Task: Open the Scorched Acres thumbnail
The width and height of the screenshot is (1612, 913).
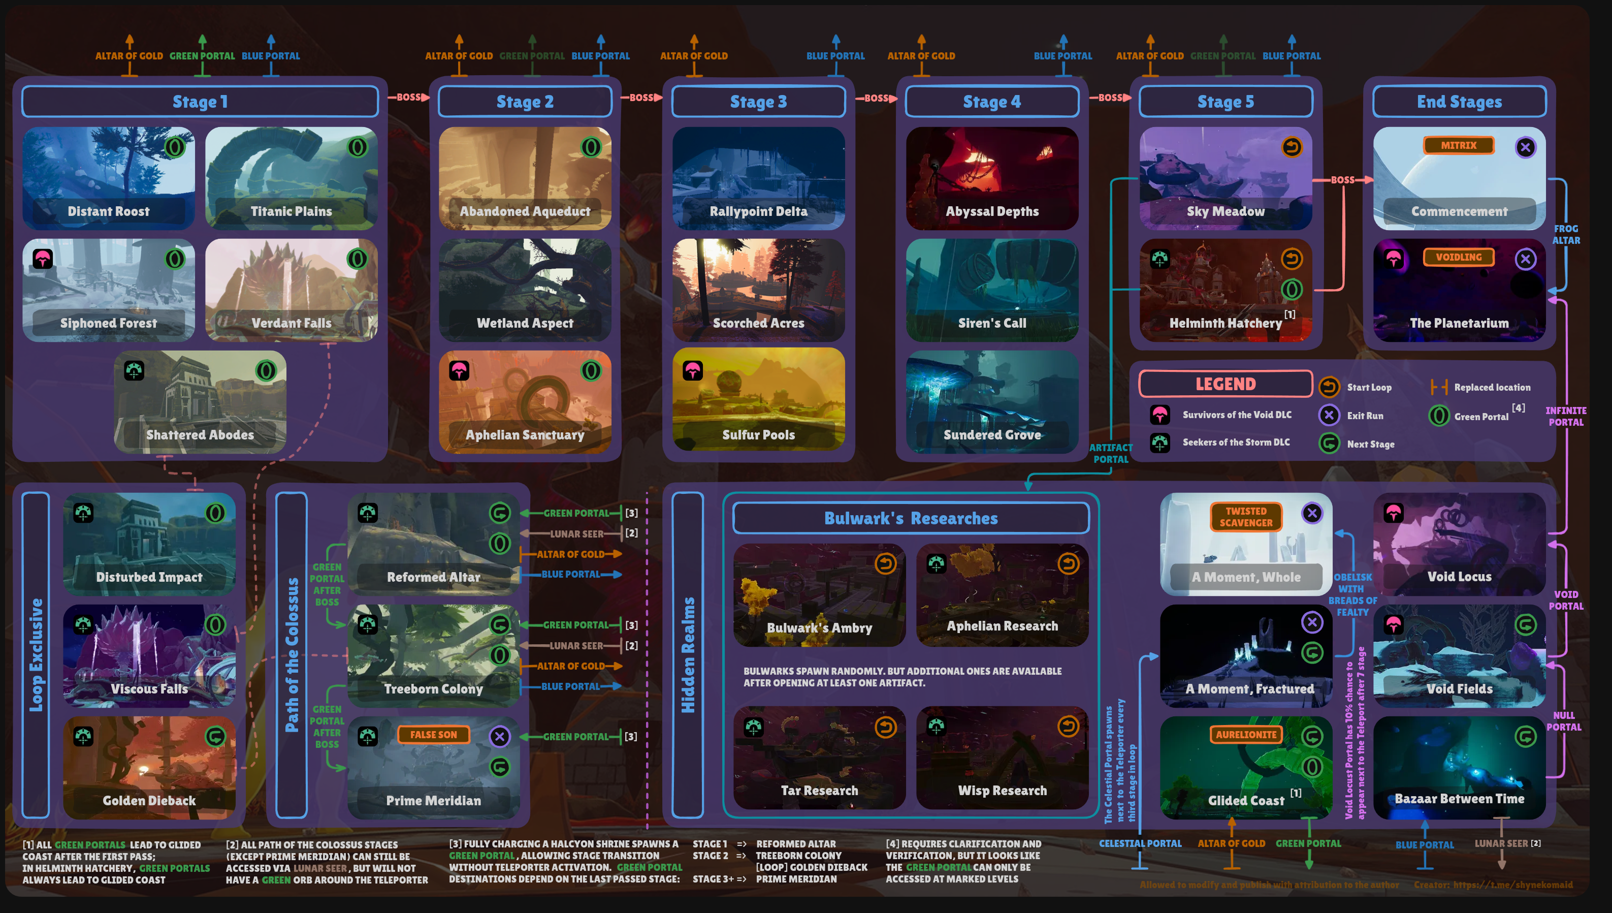Action: (758, 290)
